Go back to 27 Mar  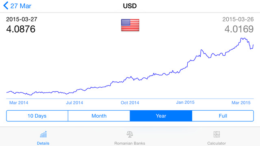click(21, 6)
